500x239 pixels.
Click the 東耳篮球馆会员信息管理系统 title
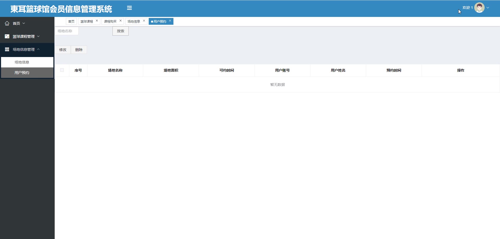coord(61,9)
